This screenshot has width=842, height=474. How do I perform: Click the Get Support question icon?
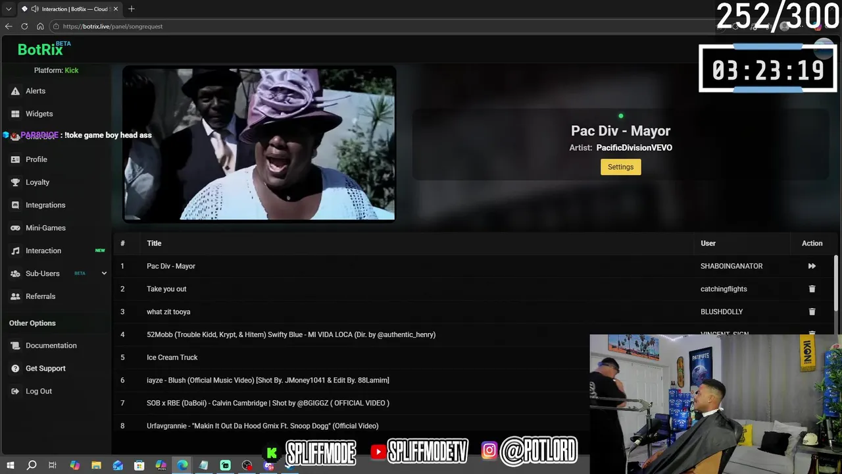(15, 369)
